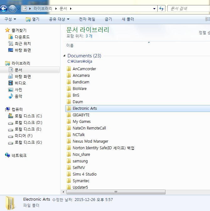
Task: Open the recent pages dropdown beside Forward
Action: (19, 9)
